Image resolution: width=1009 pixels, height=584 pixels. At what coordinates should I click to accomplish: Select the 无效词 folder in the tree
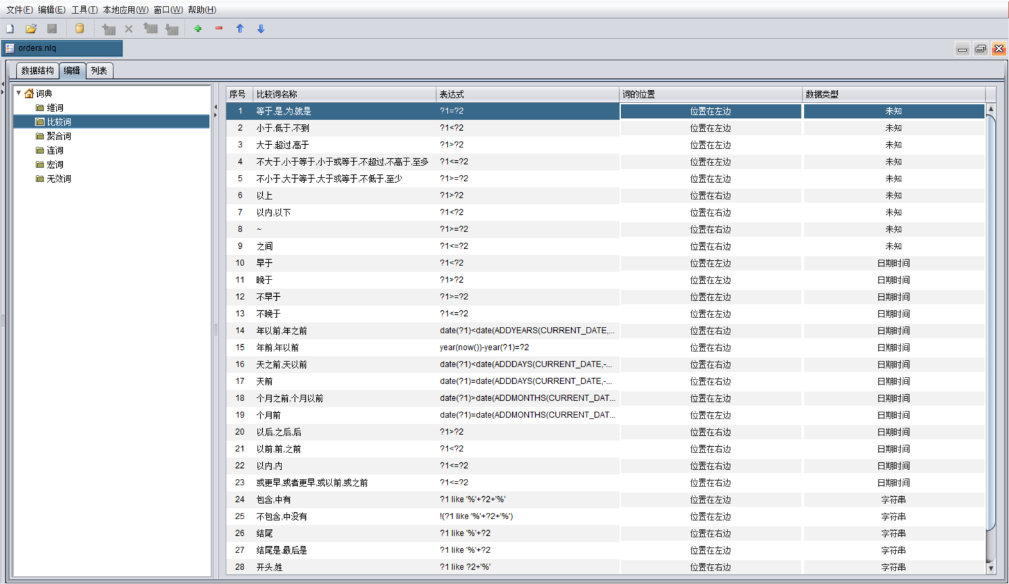pyautogui.click(x=58, y=179)
